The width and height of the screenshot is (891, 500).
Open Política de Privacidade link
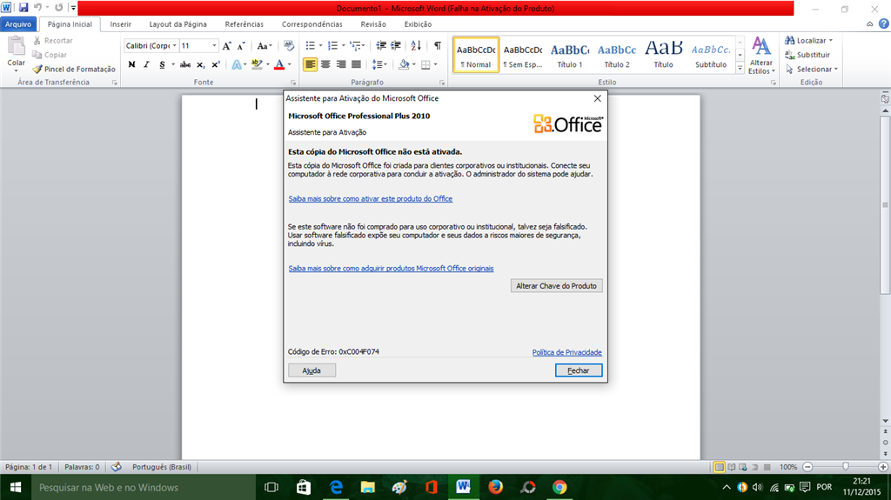(x=566, y=352)
